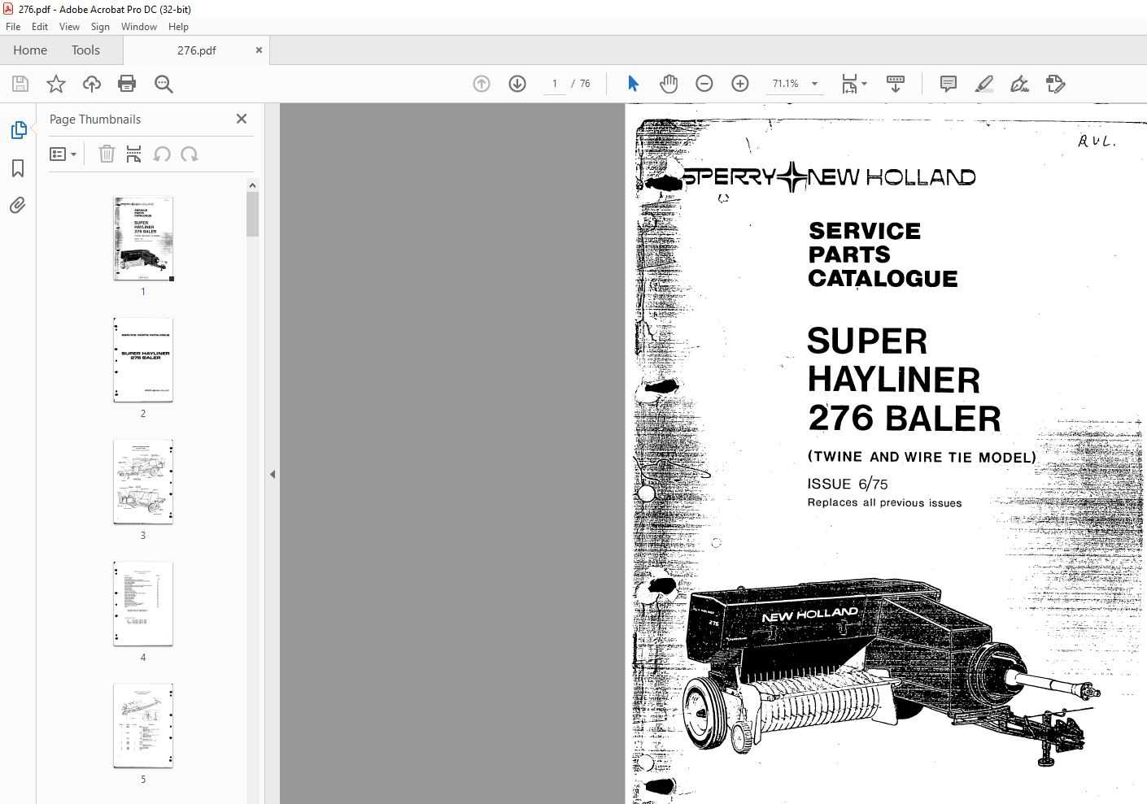The image size is (1147, 804).
Task: Click the thumbnails panel scrollbar thumb
Action: [252, 214]
